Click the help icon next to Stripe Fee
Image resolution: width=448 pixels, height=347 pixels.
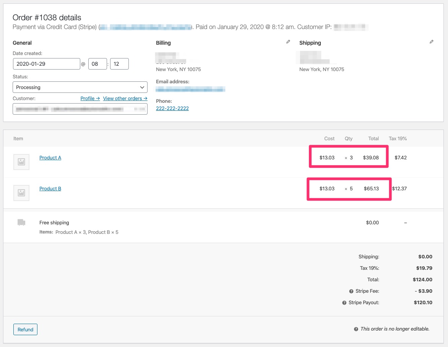pos(351,291)
